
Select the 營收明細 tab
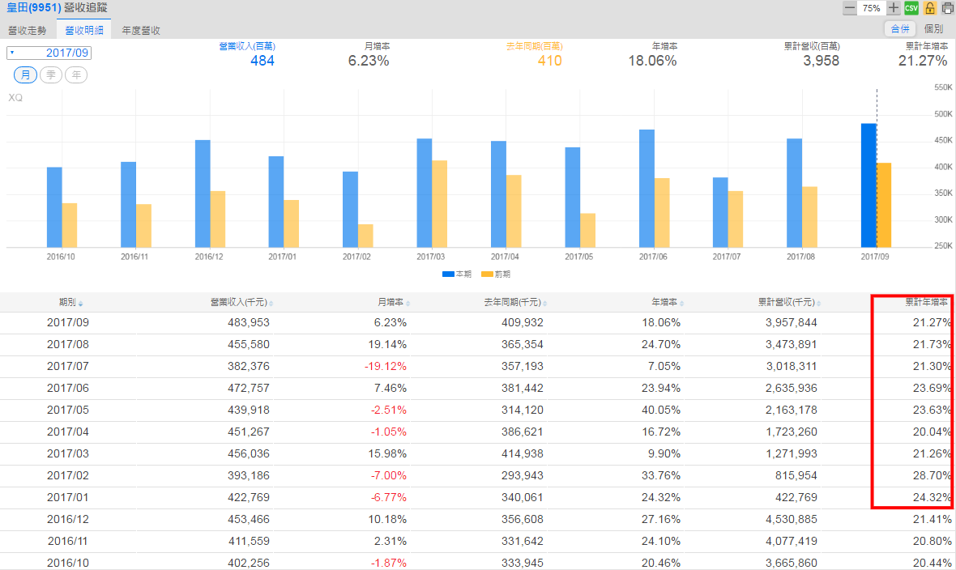pyautogui.click(x=84, y=31)
